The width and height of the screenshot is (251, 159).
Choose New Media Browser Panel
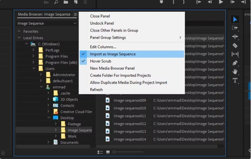[x=132, y=68]
